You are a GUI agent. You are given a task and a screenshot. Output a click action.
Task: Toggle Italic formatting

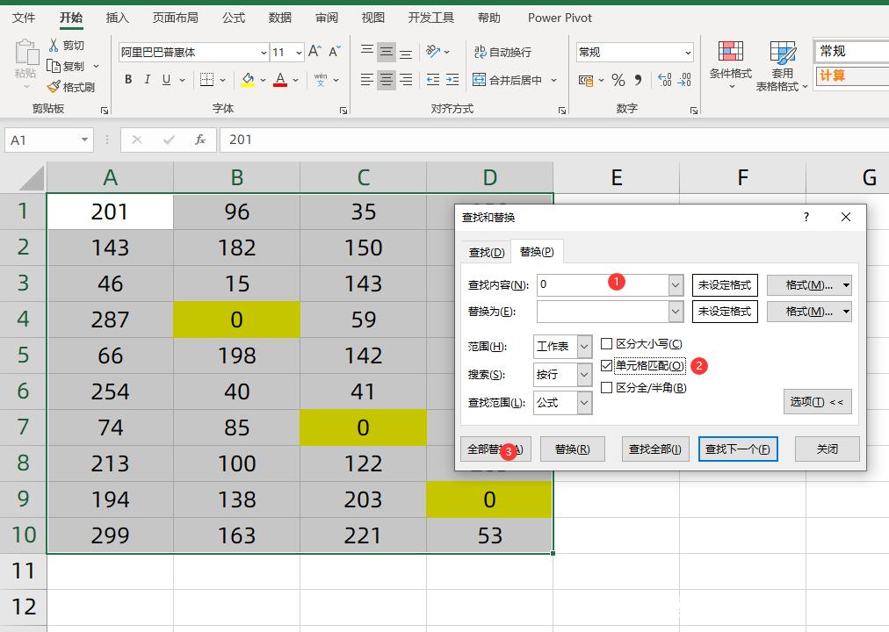[147, 80]
